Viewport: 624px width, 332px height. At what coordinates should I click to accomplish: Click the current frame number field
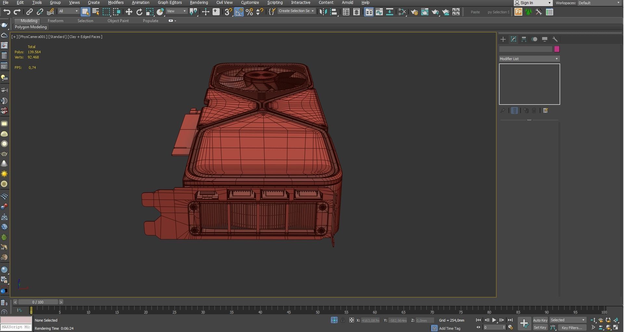point(492,327)
